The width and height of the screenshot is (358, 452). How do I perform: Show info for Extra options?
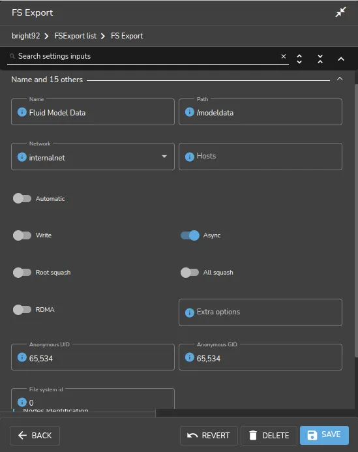pos(189,312)
